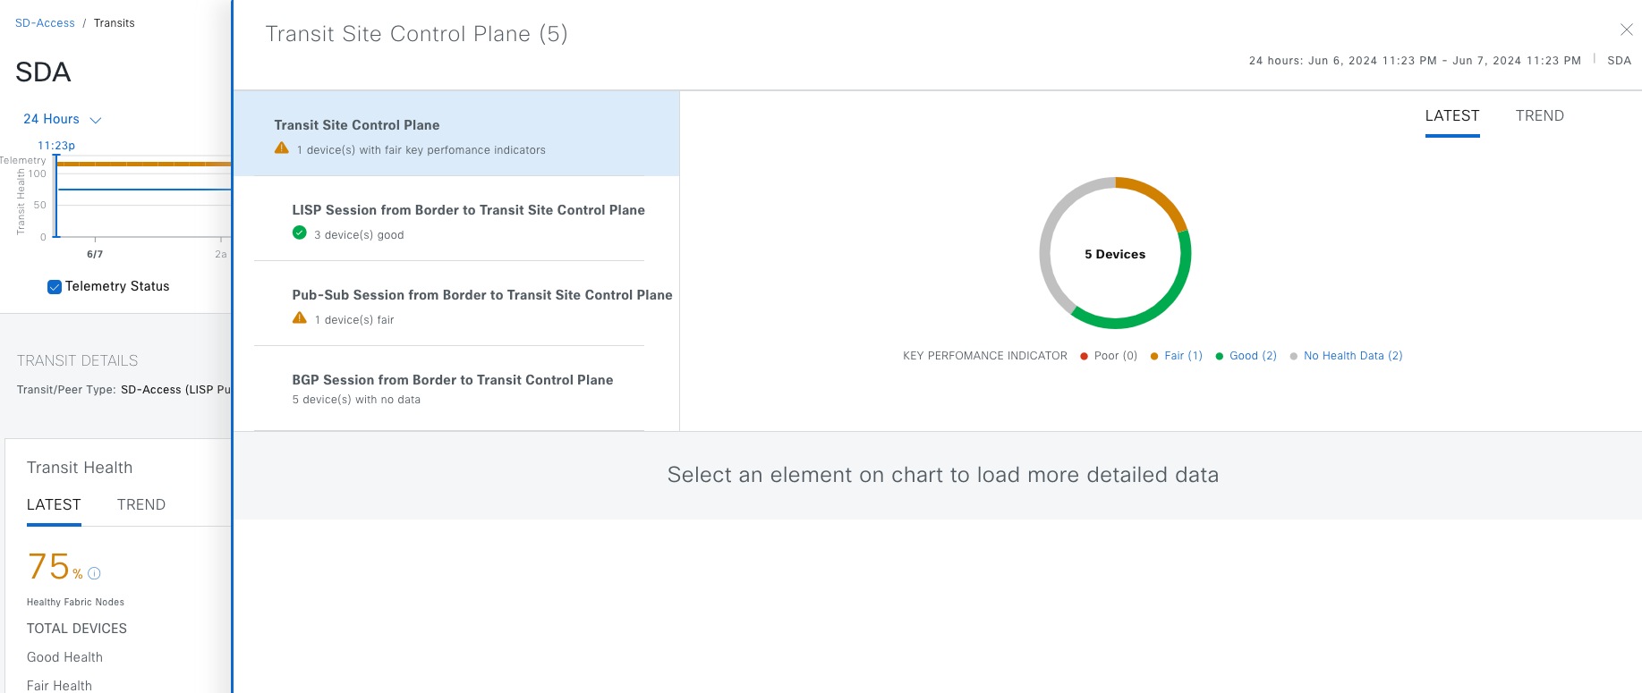The width and height of the screenshot is (1642, 693).
Task: Click the green check icon for LISP Session
Action: pyautogui.click(x=300, y=233)
